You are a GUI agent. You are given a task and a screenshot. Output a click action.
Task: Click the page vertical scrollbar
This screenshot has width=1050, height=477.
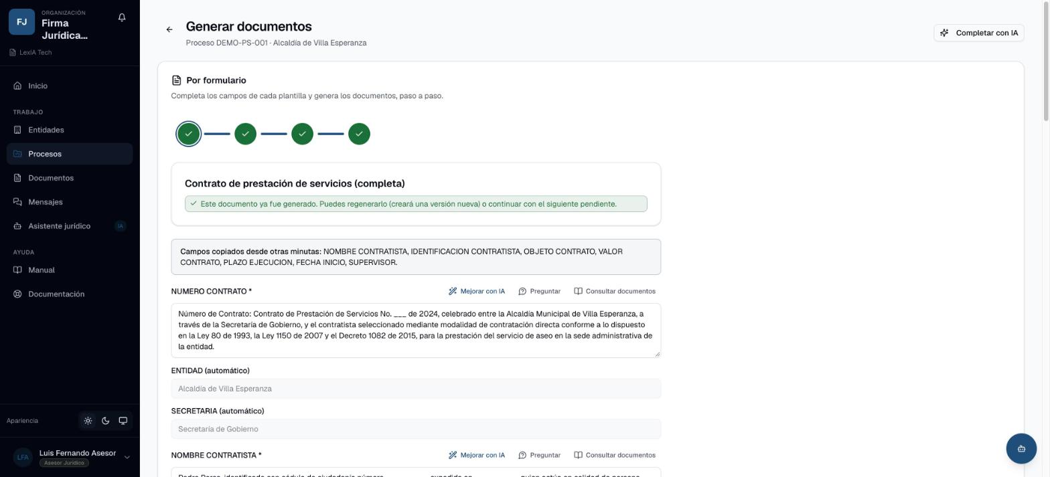click(1046, 60)
